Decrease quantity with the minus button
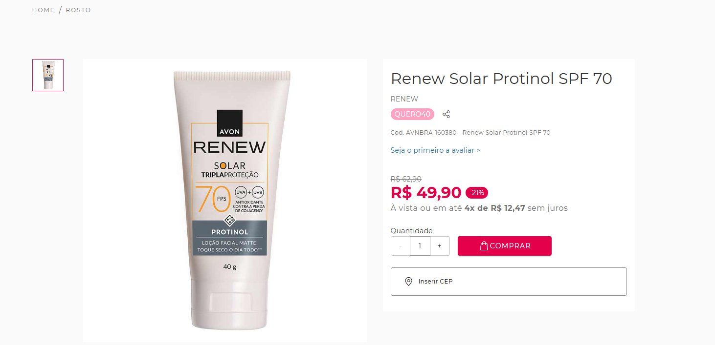Screen dimensions: 715x345 [401, 246]
